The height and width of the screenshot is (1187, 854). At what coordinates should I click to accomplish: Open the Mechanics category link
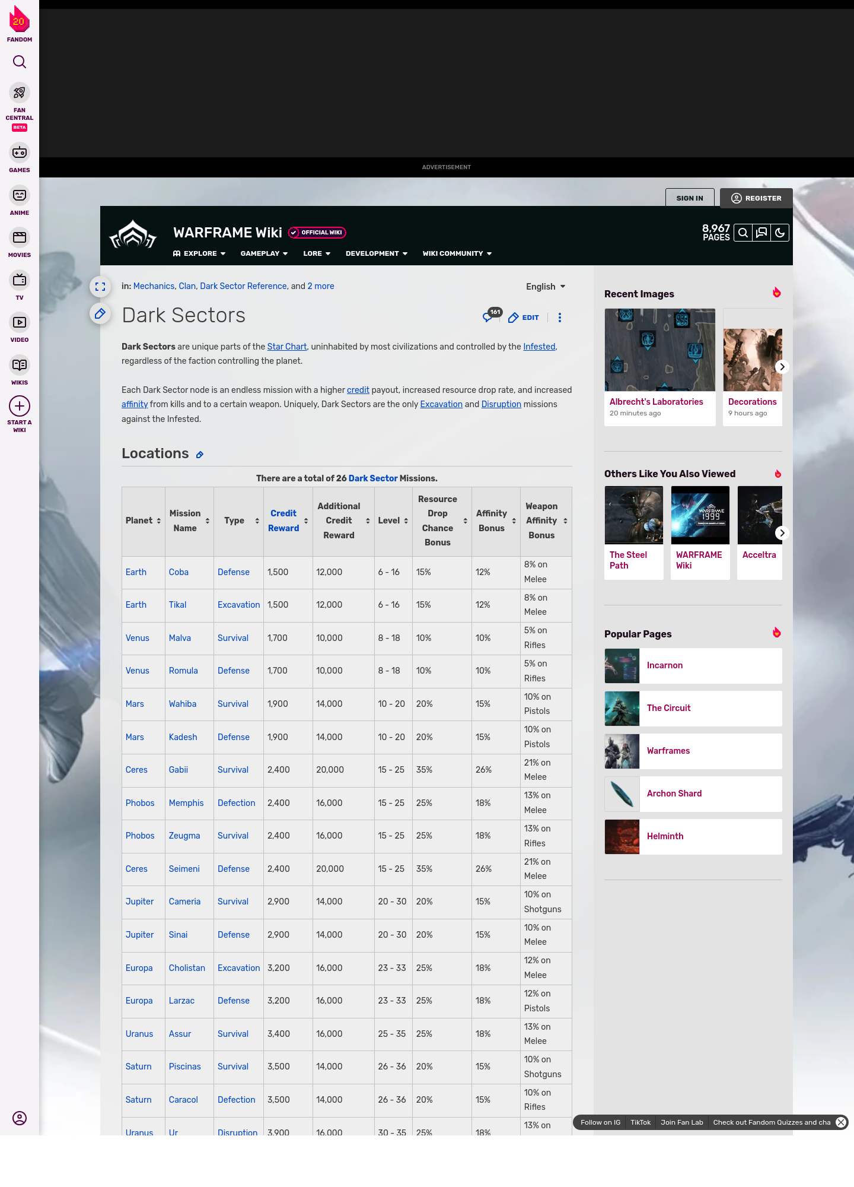(x=154, y=286)
